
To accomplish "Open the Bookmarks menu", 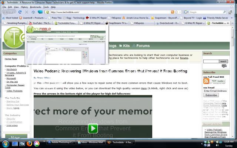I will click(x=36, y=7).
